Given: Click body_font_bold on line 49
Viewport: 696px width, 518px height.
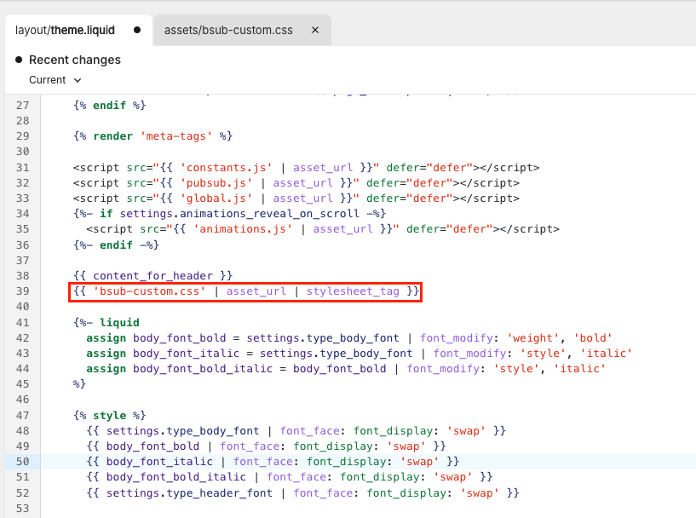Looking at the screenshot, I should (x=152, y=446).
